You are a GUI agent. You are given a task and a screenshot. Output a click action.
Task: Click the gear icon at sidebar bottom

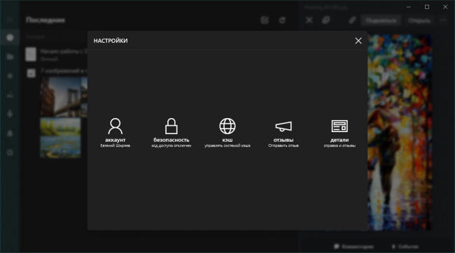pyautogui.click(x=10, y=152)
